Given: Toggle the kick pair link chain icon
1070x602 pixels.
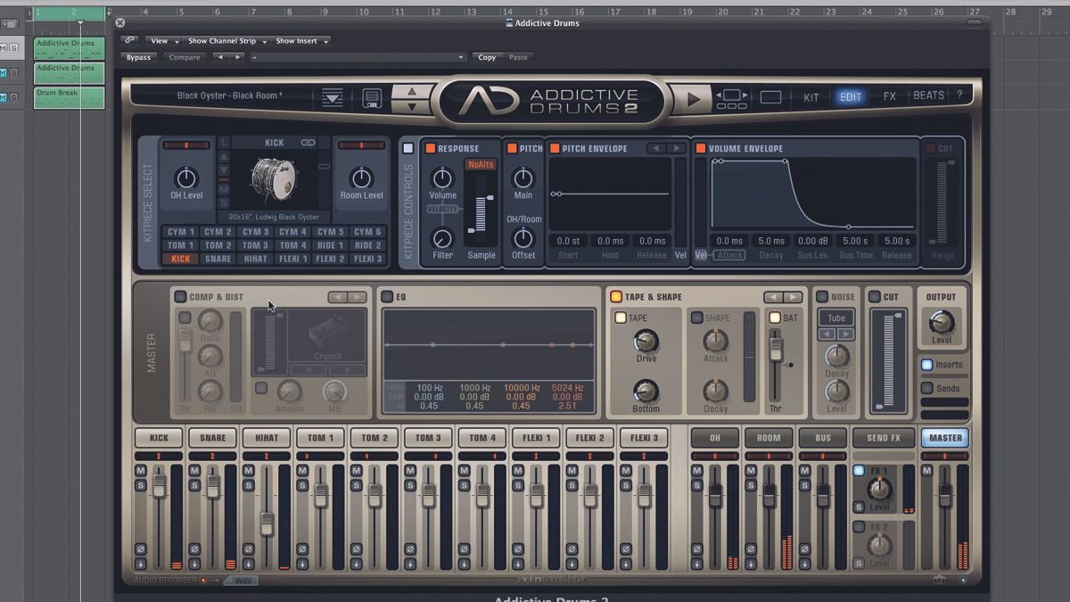Looking at the screenshot, I should tap(309, 143).
